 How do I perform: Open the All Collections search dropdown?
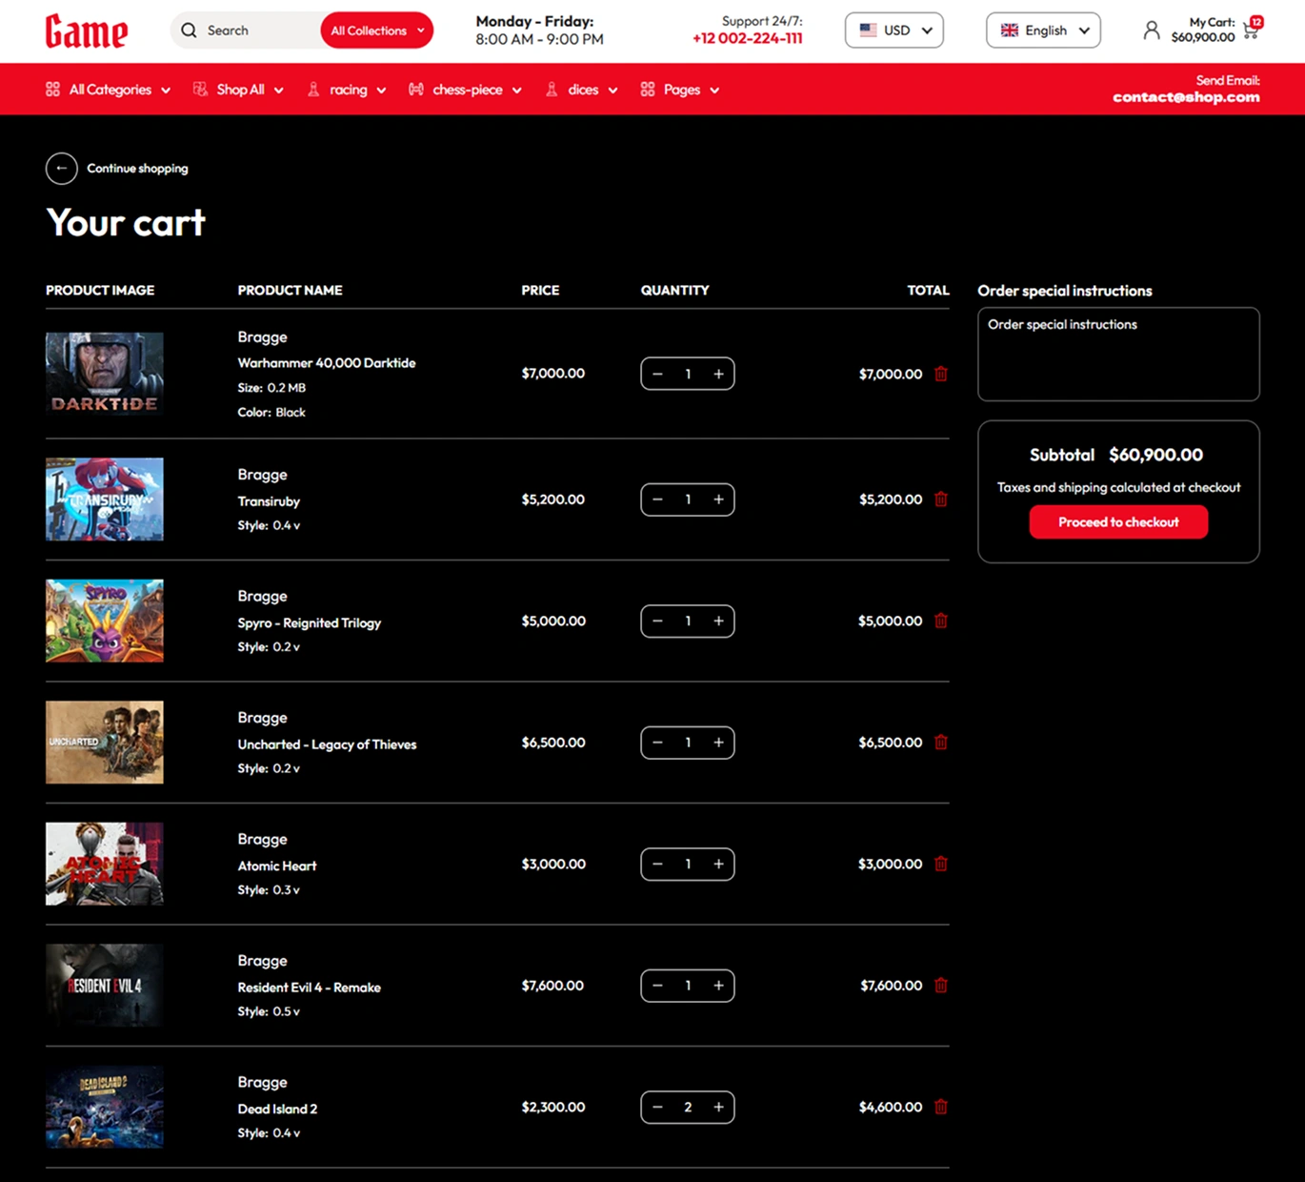point(376,31)
